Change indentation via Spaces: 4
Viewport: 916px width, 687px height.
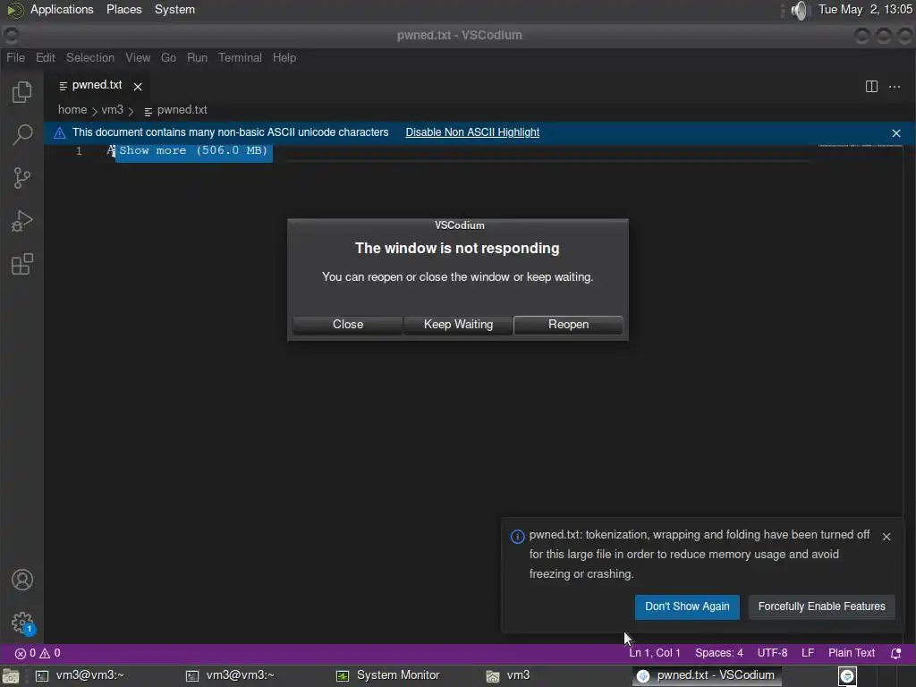coord(718,653)
